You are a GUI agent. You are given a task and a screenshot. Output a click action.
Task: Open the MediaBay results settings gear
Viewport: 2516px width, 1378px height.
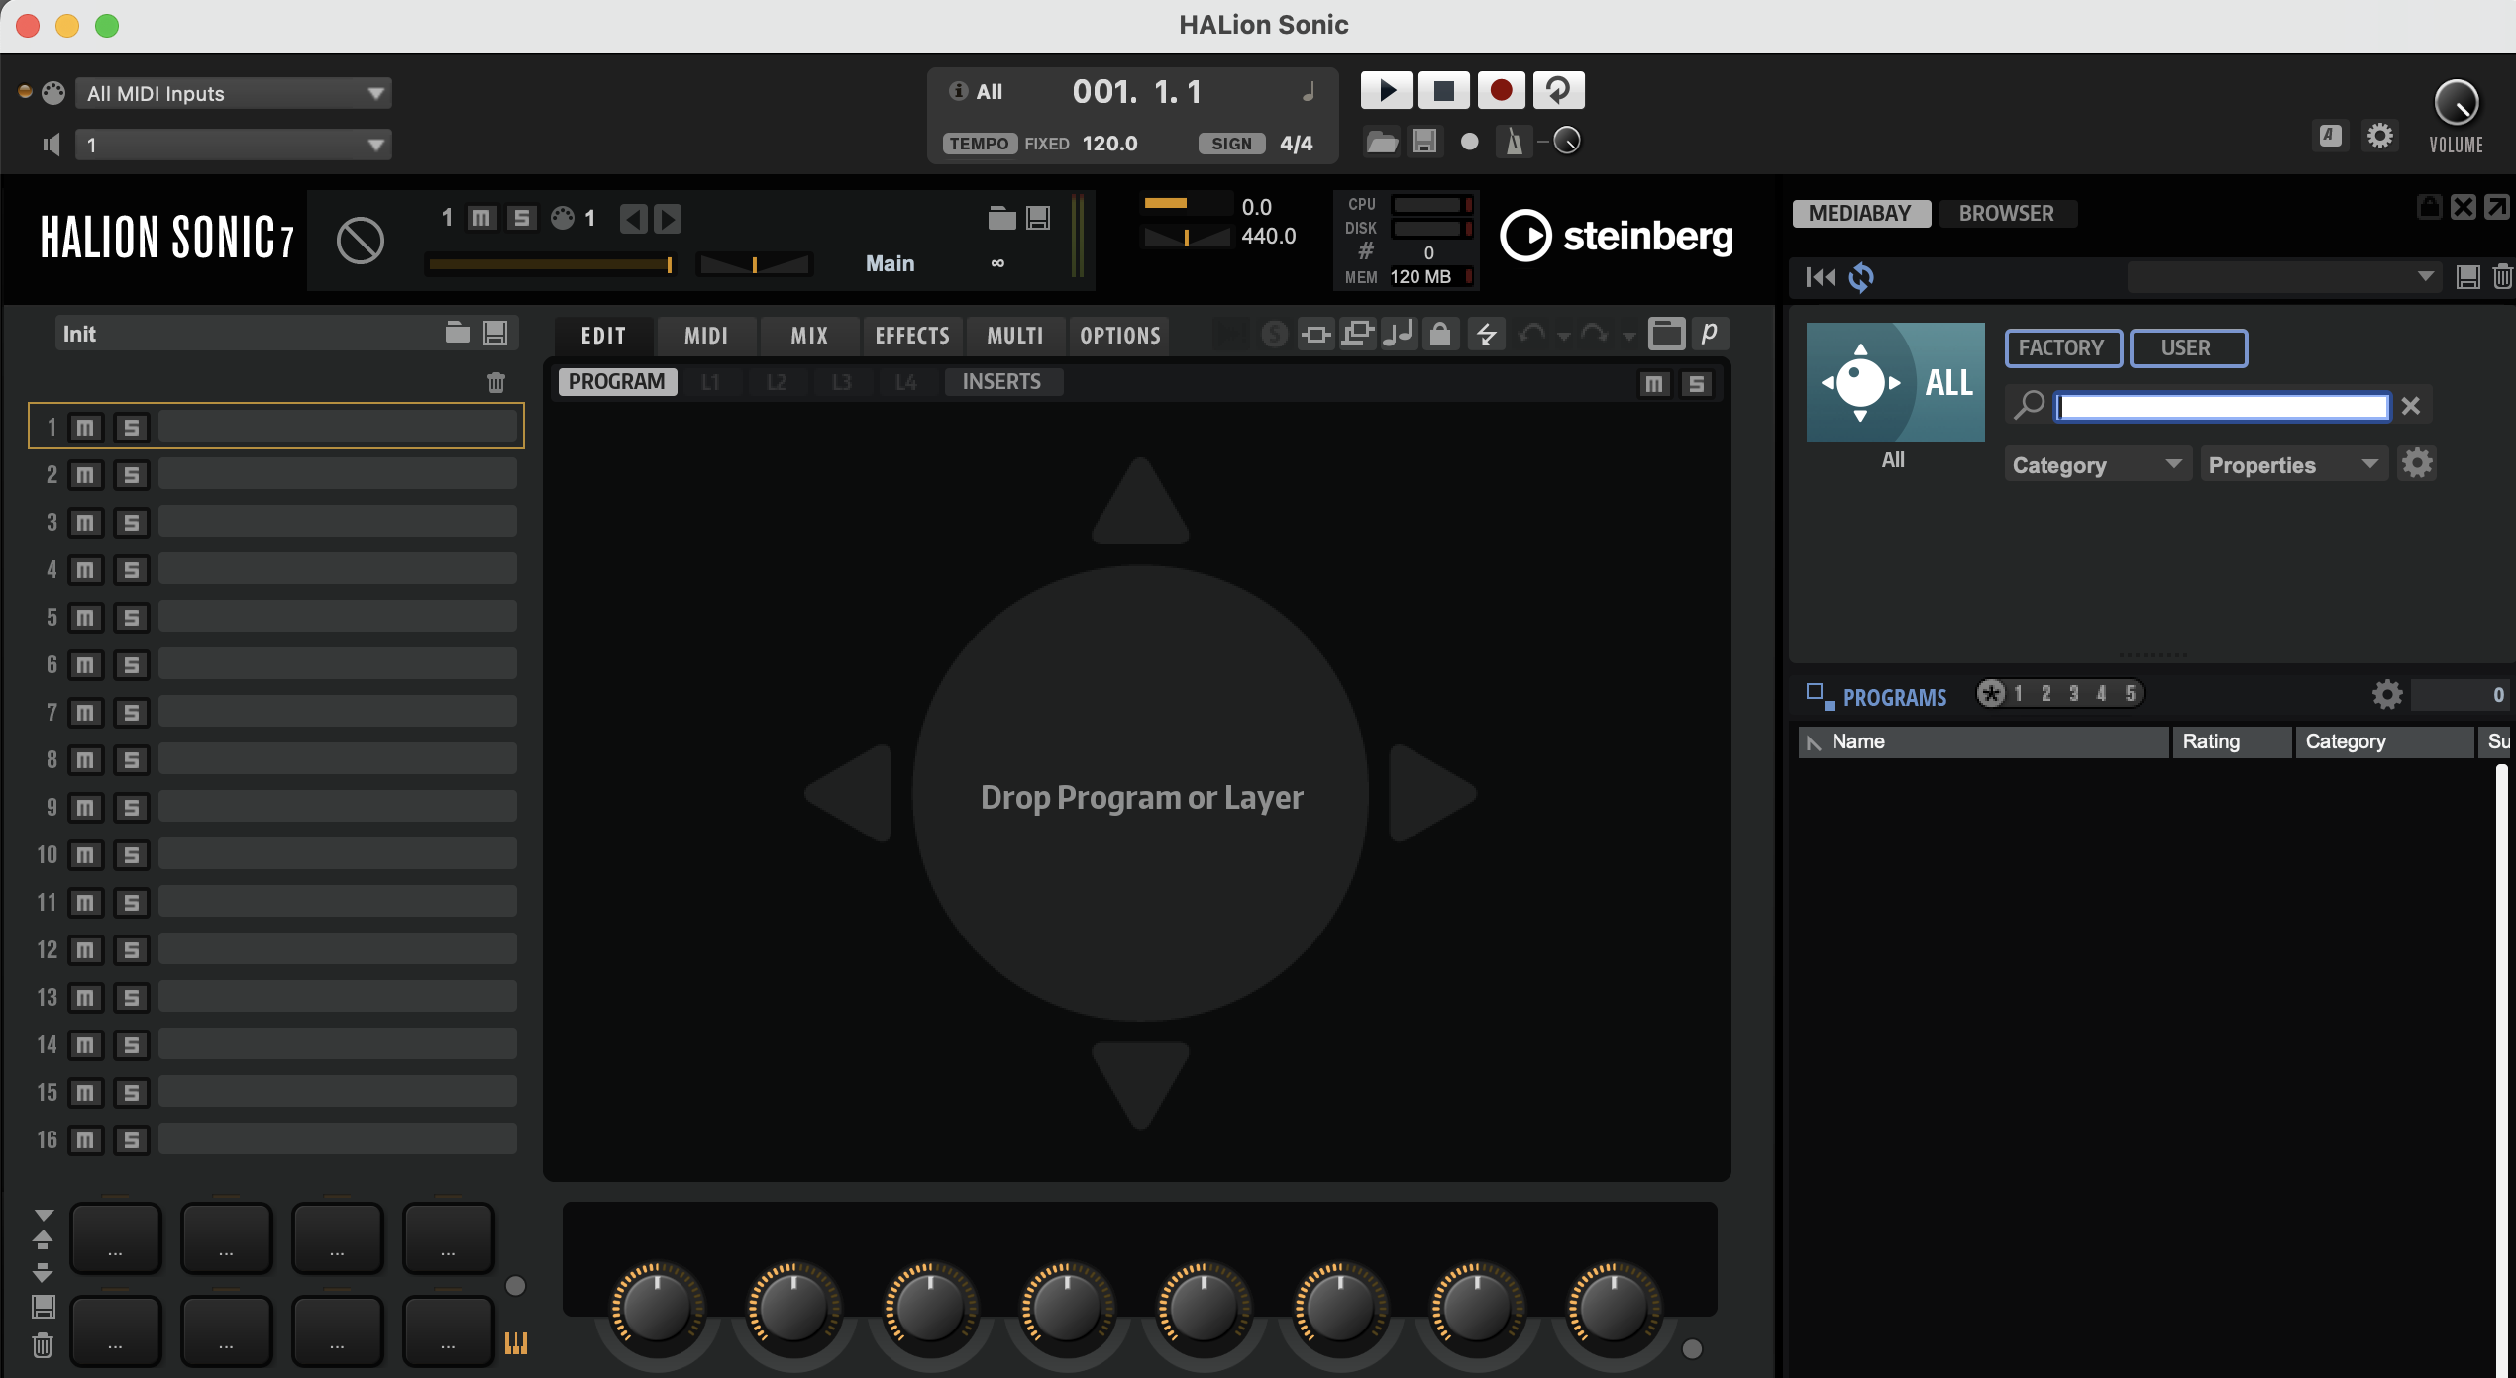coord(2387,695)
